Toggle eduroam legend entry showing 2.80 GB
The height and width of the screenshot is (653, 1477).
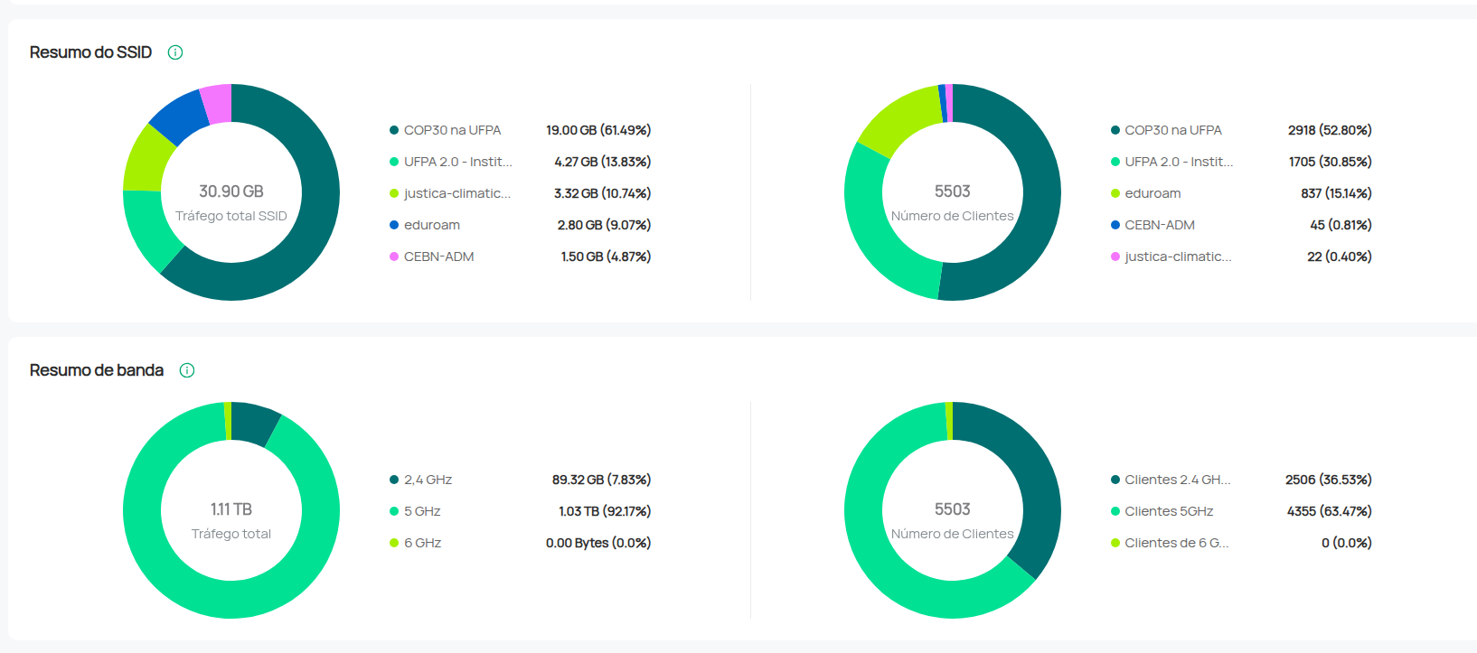coord(431,225)
